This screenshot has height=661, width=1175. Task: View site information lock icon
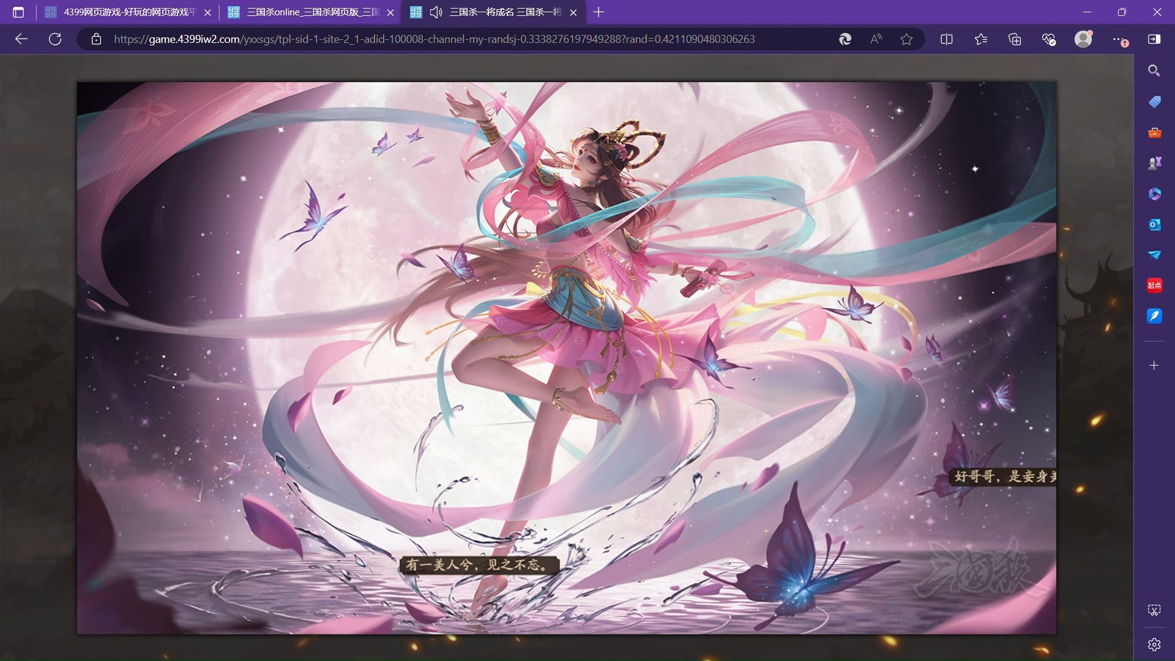click(96, 39)
